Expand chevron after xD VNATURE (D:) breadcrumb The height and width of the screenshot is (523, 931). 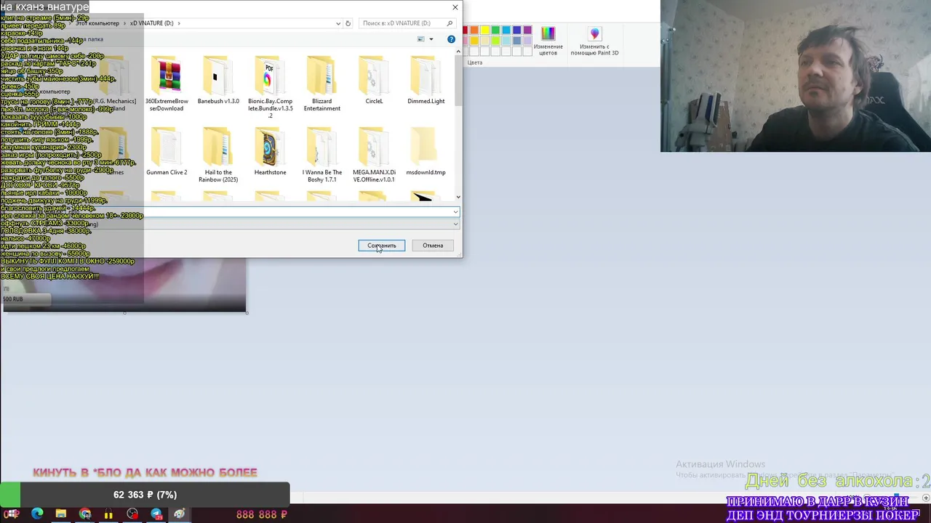[x=179, y=23]
